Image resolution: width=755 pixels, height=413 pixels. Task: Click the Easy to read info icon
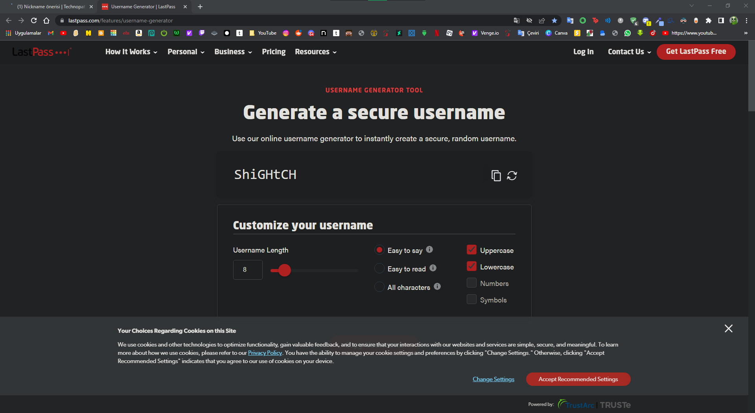(433, 268)
